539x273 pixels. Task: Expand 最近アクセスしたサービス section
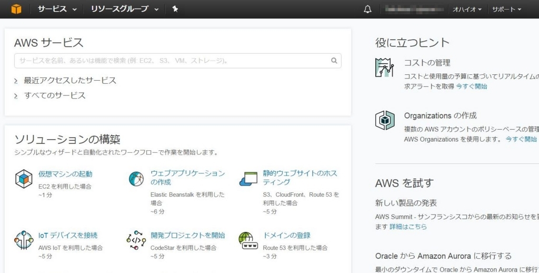tap(65, 81)
